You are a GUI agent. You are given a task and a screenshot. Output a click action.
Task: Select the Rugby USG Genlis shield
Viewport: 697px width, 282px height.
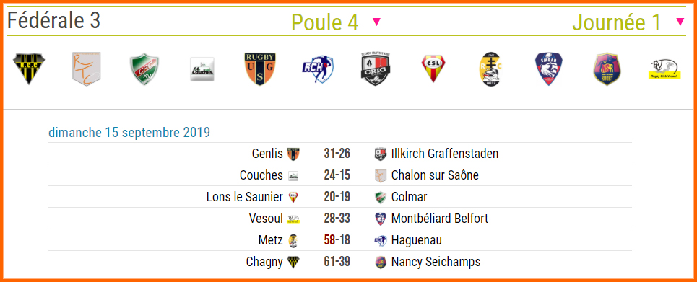(x=260, y=69)
